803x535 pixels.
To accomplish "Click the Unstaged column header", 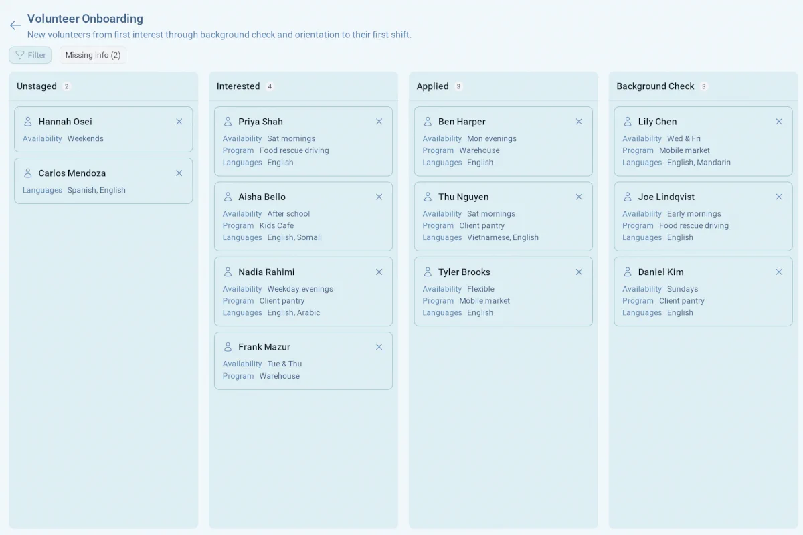I will pos(37,86).
